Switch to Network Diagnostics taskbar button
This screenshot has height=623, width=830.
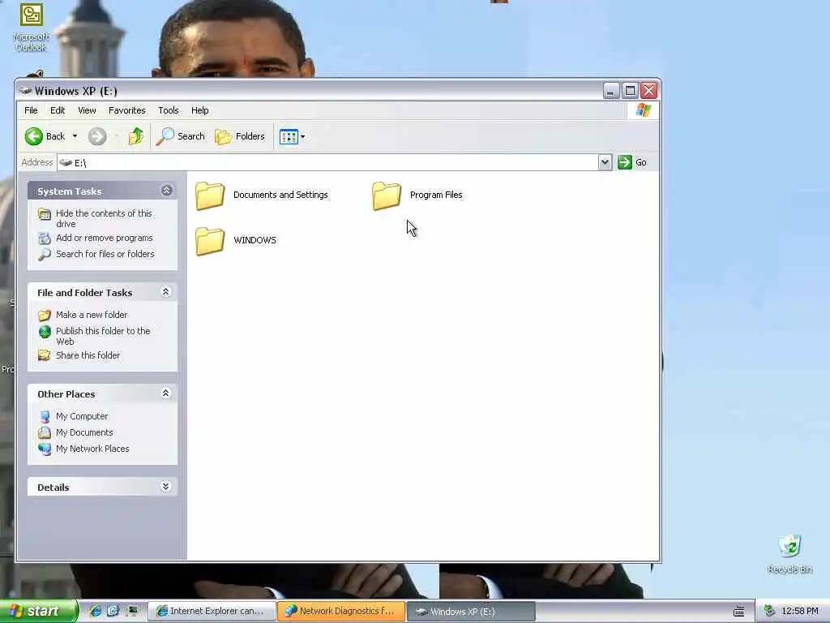(x=341, y=611)
